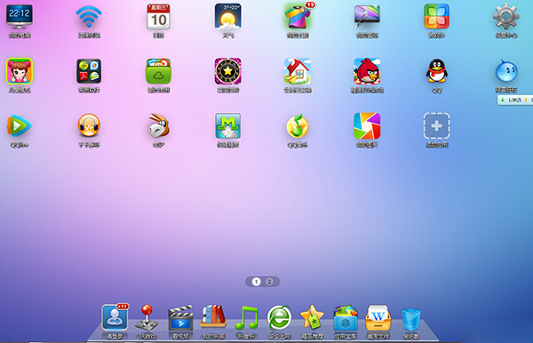This screenshot has width=533, height=343.
Task: Open the weather sun widget
Action: click(x=228, y=16)
